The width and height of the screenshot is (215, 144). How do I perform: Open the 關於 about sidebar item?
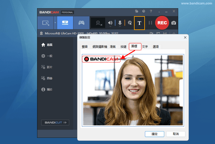click(x=47, y=89)
